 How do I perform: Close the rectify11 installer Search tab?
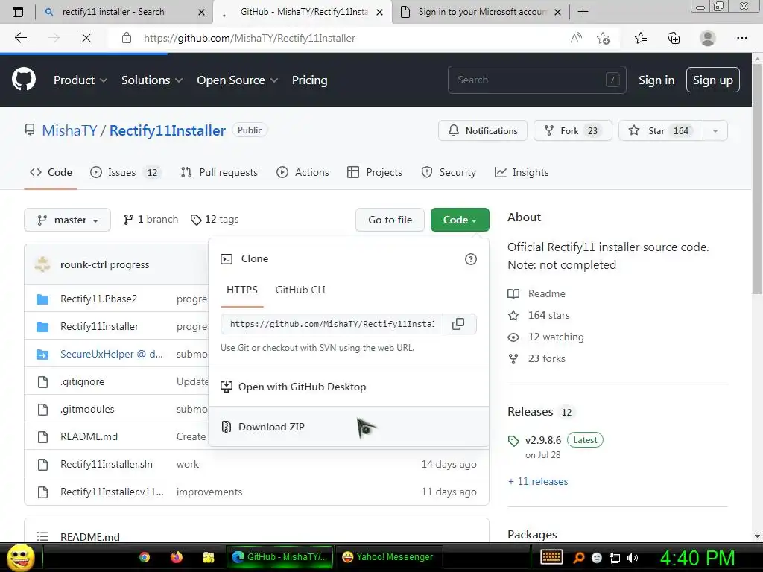[201, 12]
